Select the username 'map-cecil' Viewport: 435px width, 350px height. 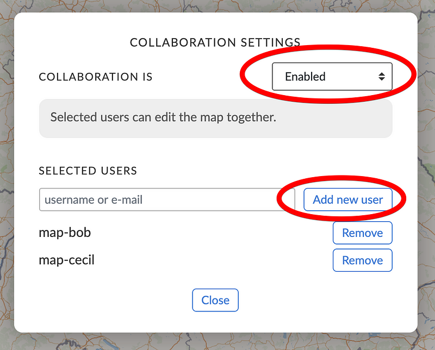click(67, 260)
